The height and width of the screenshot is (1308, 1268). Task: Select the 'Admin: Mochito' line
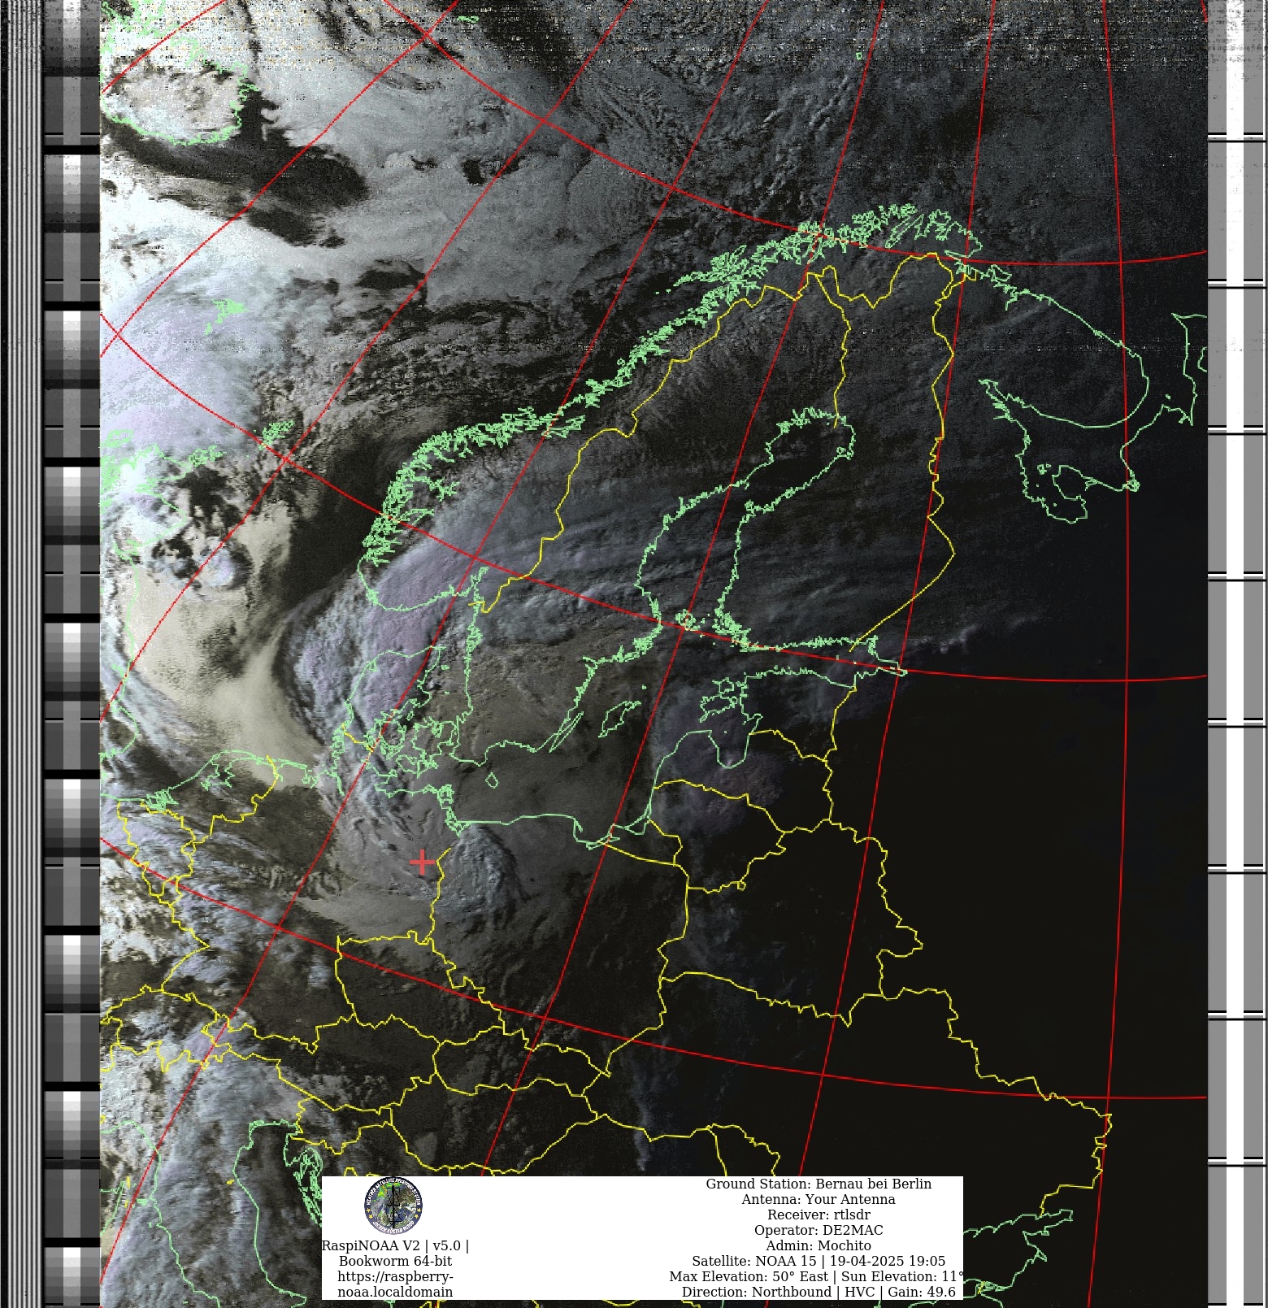pyautogui.click(x=819, y=1245)
